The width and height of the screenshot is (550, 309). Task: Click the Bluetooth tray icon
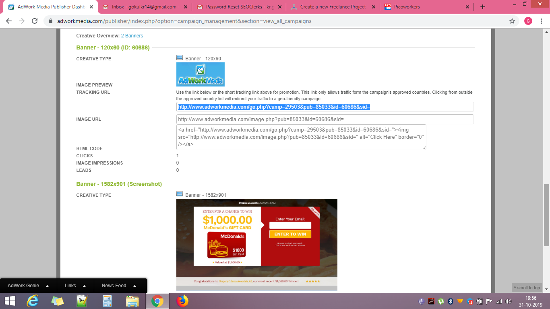(451, 301)
